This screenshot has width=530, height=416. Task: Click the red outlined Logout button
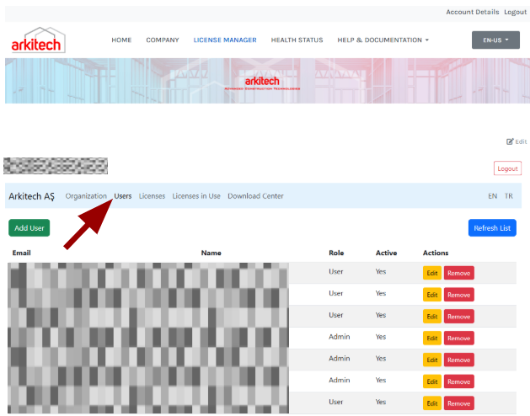[x=507, y=168]
